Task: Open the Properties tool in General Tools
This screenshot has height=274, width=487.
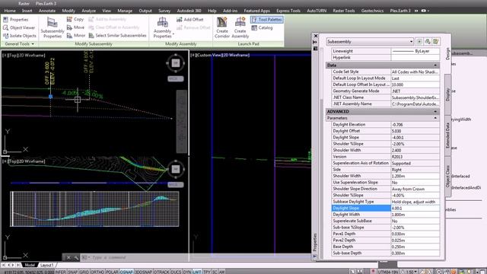Action: (15, 19)
